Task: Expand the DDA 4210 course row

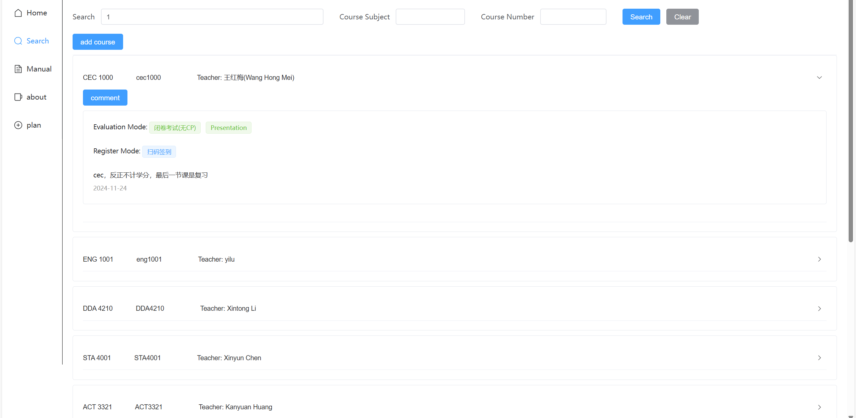Action: point(819,309)
